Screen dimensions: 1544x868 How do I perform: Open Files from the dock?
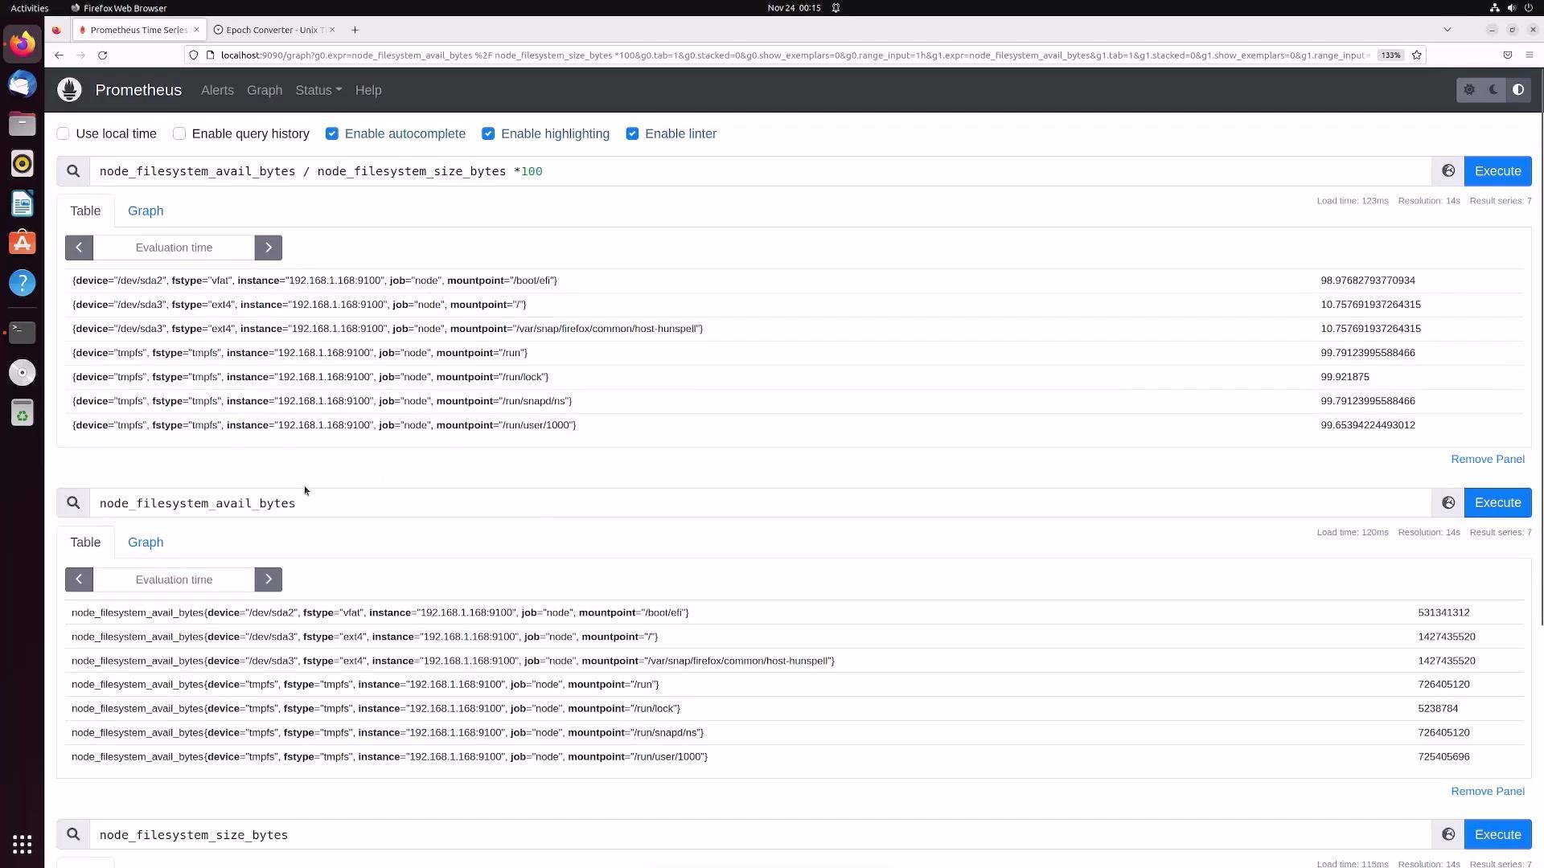[23, 124]
